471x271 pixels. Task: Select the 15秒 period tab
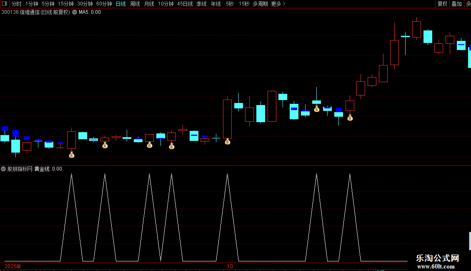(x=244, y=4)
